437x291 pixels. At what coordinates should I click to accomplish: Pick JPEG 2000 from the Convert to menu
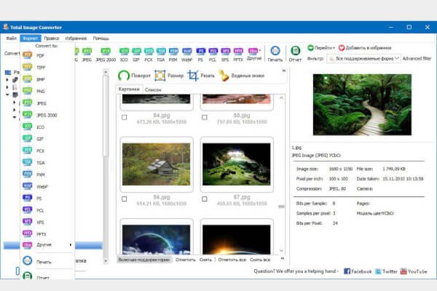click(47, 115)
